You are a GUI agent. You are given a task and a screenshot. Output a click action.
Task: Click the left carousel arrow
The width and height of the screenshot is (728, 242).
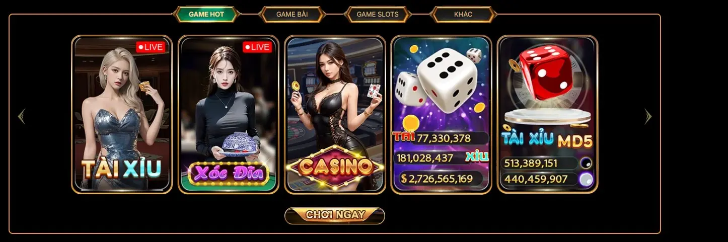point(21,116)
